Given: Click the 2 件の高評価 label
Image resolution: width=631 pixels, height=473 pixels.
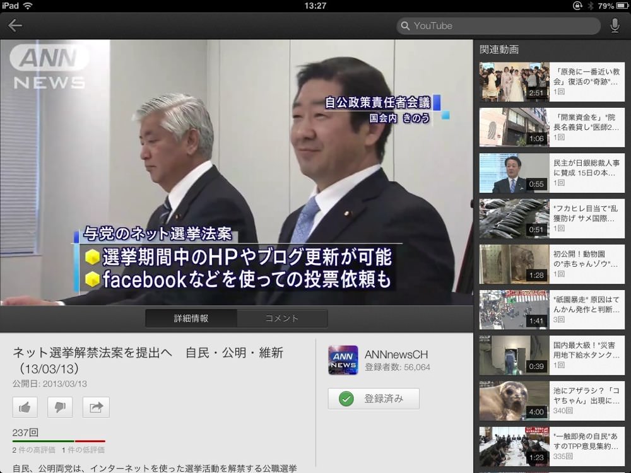Looking at the screenshot, I should pos(34,450).
